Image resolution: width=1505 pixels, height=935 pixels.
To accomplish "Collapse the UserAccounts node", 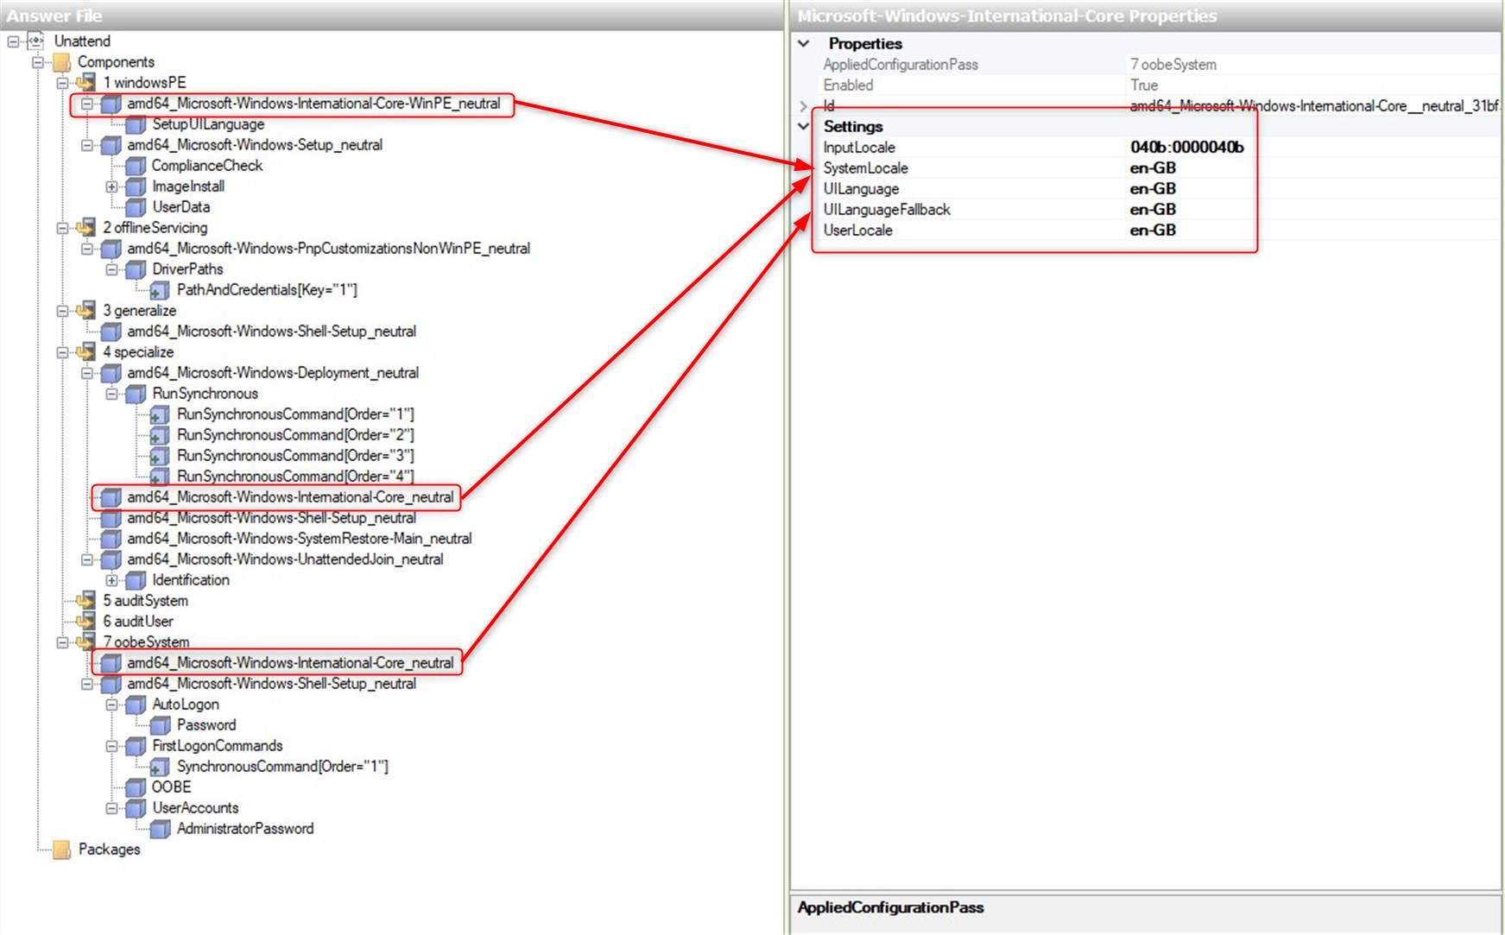I will 111,808.
